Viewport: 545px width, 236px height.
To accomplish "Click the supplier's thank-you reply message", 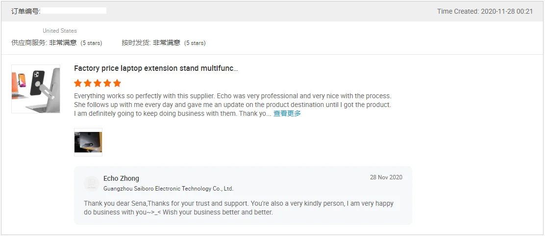I will 238,208.
